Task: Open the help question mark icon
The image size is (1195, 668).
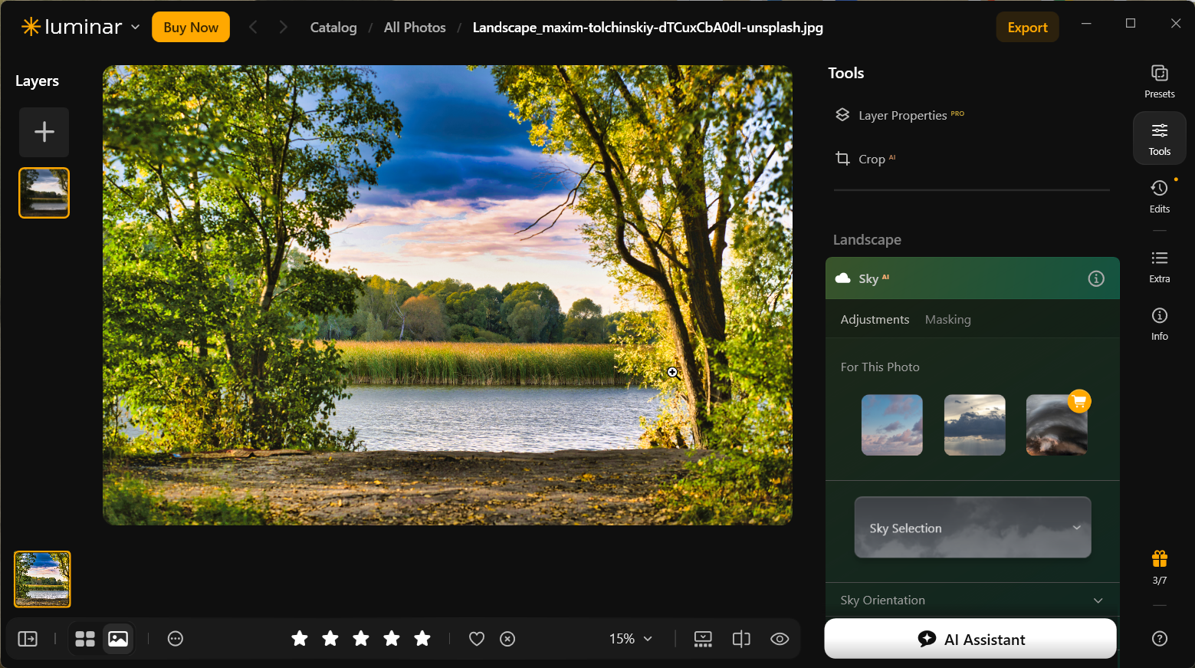Action: [x=1159, y=638]
